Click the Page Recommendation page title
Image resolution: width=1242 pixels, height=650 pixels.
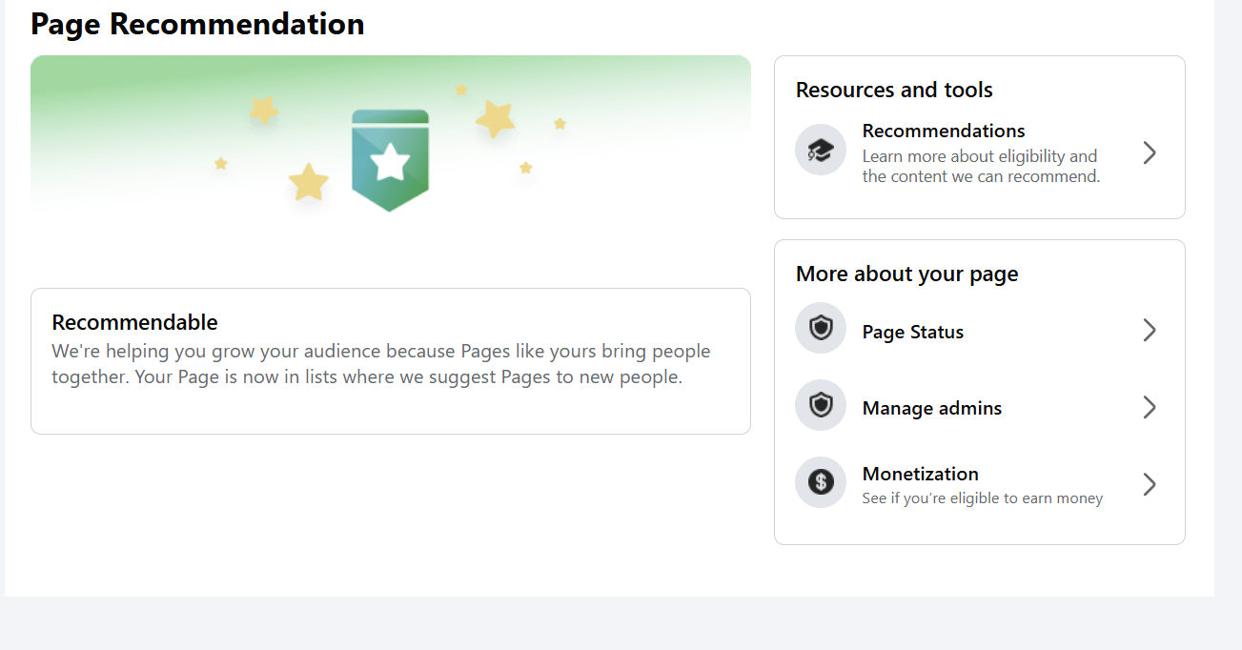click(x=197, y=24)
